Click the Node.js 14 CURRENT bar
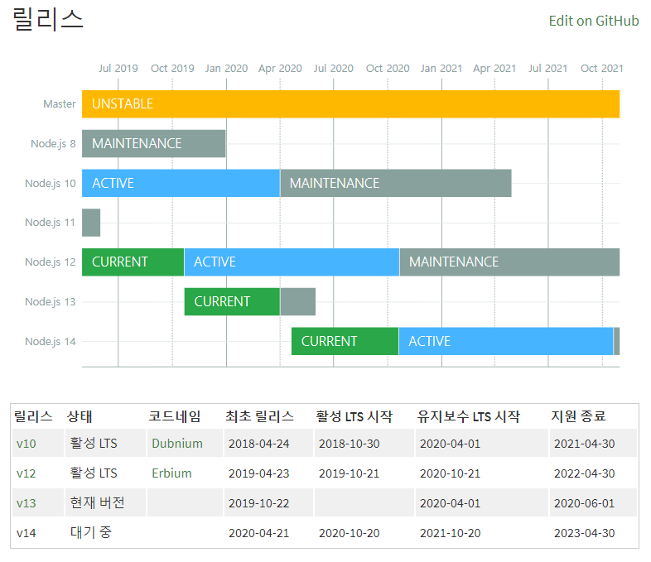 click(x=345, y=341)
